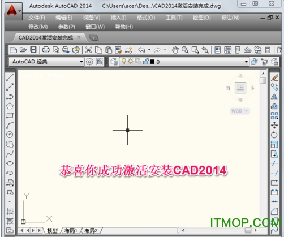The height and width of the screenshot is (237, 284).
Task: Click the Paste clipboard icon
Action: pyautogui.click(x=109, y=50)
